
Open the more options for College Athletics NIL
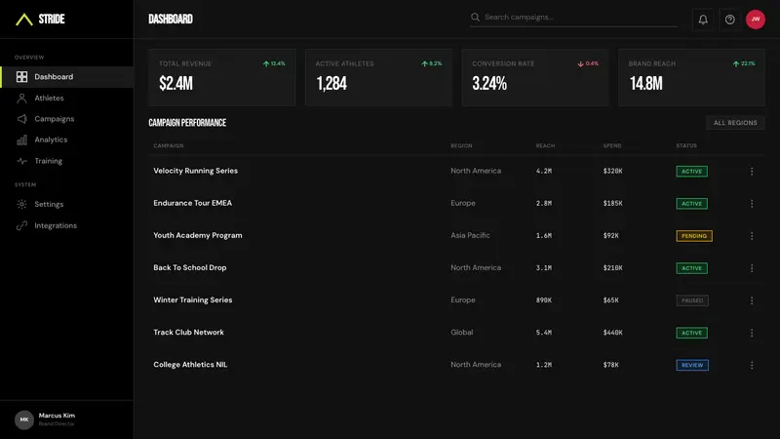[x=752, y=365]
